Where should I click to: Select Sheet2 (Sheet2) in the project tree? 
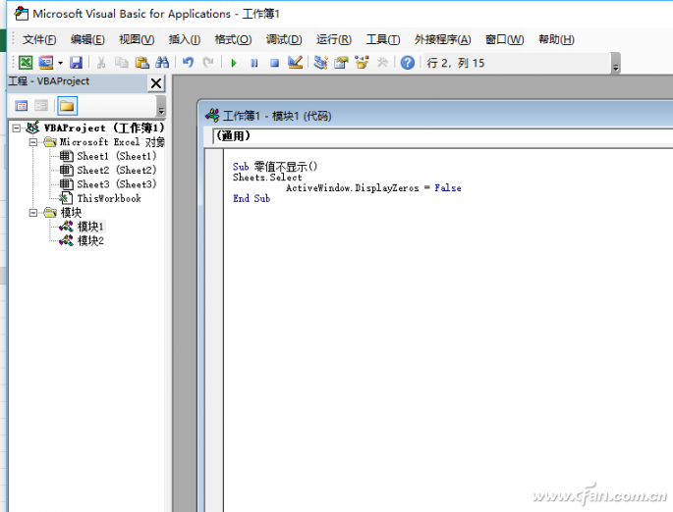[116, 170]
